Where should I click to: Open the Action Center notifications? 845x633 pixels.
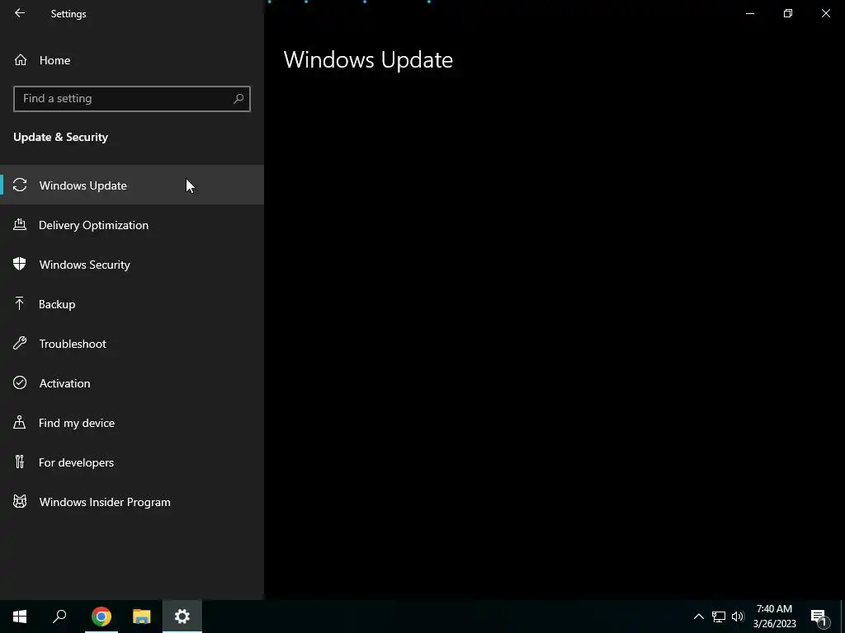(x=819, y=617)
